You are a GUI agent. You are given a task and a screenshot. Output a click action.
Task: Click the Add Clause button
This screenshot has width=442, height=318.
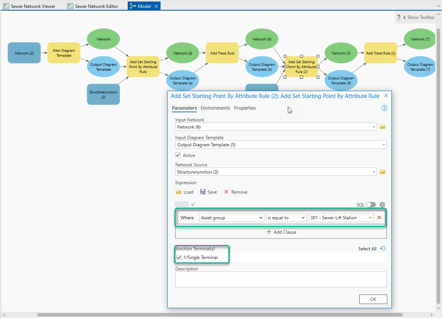pos(281,232)
